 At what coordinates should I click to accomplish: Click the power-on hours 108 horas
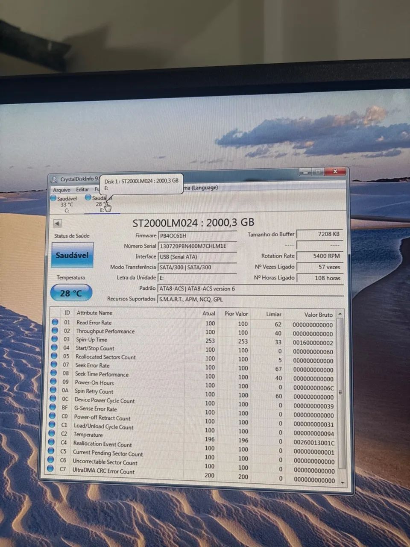pos(319,278)
